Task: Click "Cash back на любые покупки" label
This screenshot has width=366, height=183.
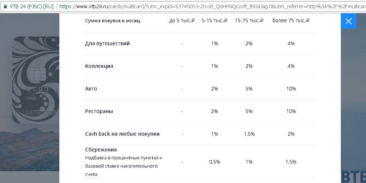Action: click(x=122, y=134)
